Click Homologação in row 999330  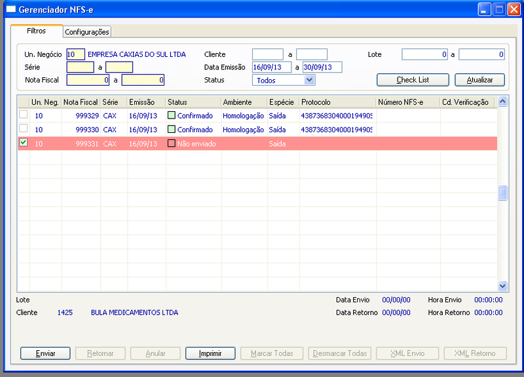[x=243, y=130]
